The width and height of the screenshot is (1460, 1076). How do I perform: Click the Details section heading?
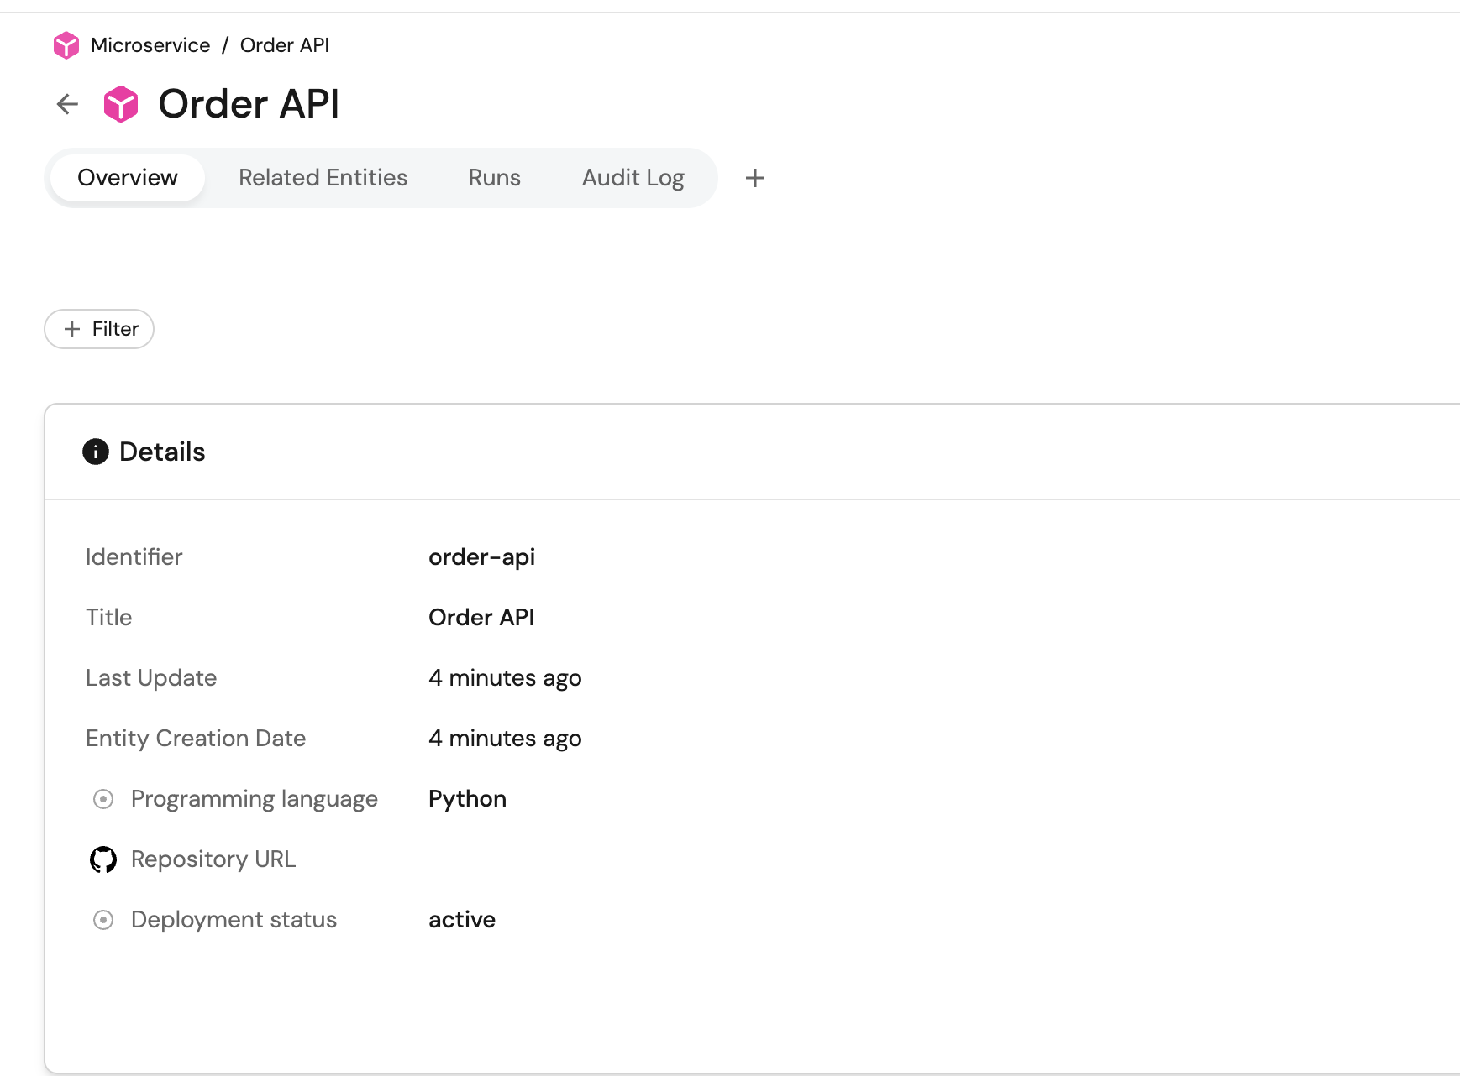pyautogui.click(x=162, y=452)
